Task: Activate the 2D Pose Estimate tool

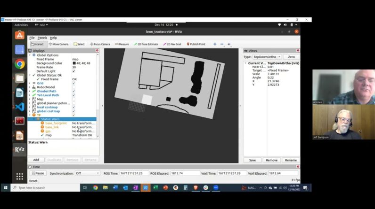Action: 147,44
